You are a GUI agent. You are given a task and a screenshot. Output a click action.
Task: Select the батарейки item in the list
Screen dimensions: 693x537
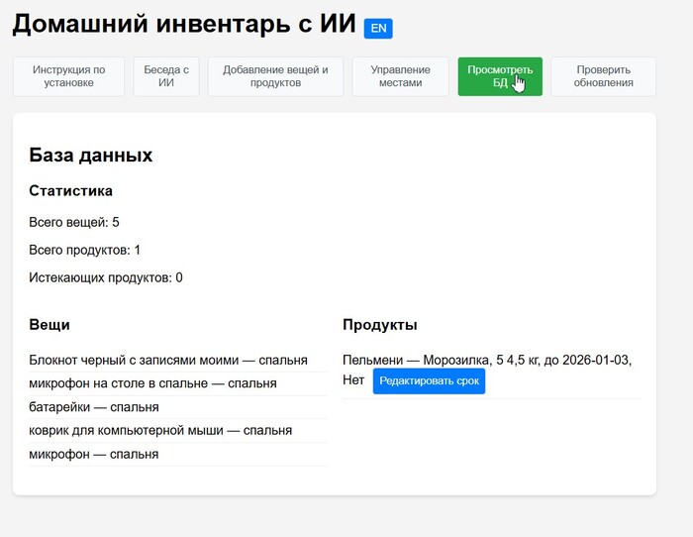[94, 407]
